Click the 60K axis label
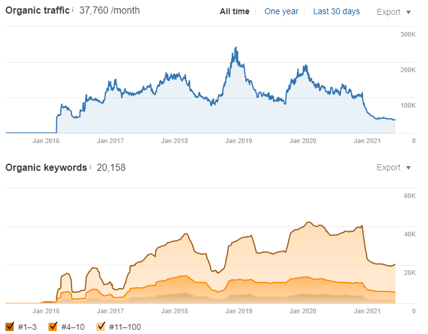The height and width of the screenshot is (334, 428). click(410, 196)
